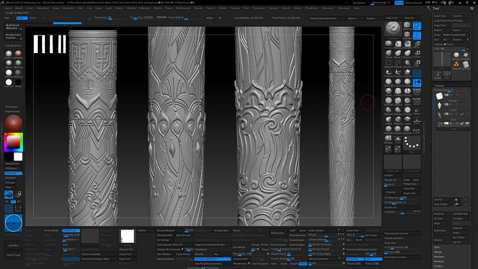Toggle LazyMouse on or off
The height and width of the screenshot is (269, 478).
point(71,231)
